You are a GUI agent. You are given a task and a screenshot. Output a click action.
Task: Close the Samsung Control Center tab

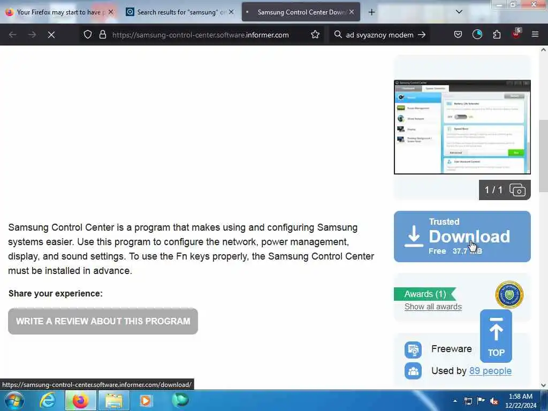pos(352,12)
